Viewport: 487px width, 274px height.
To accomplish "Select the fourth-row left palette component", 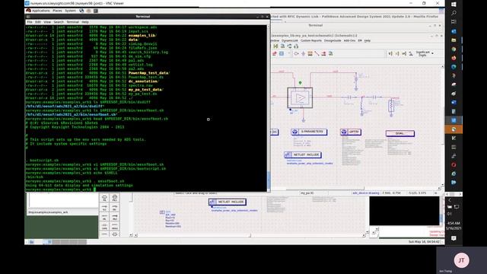I will (x=104, y=226).
